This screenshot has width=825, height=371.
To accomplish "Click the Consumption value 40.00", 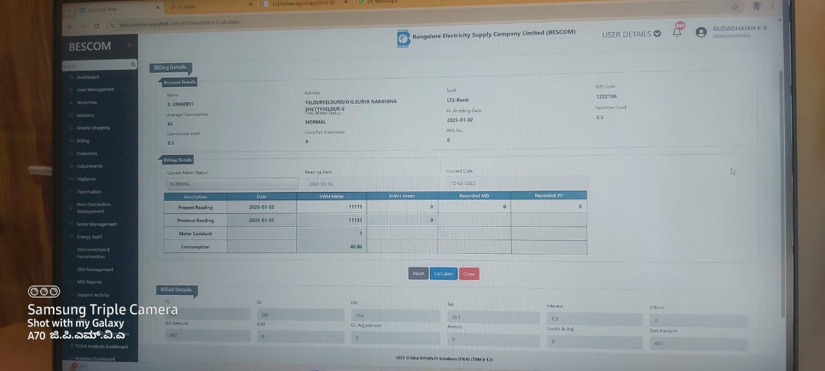I will tap(356, 247).
